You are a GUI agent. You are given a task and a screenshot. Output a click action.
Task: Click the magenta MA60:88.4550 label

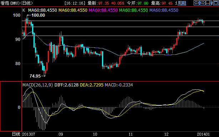103,10
